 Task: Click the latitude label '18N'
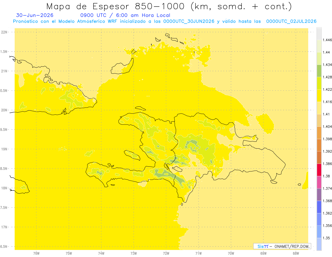click(4, 188)
